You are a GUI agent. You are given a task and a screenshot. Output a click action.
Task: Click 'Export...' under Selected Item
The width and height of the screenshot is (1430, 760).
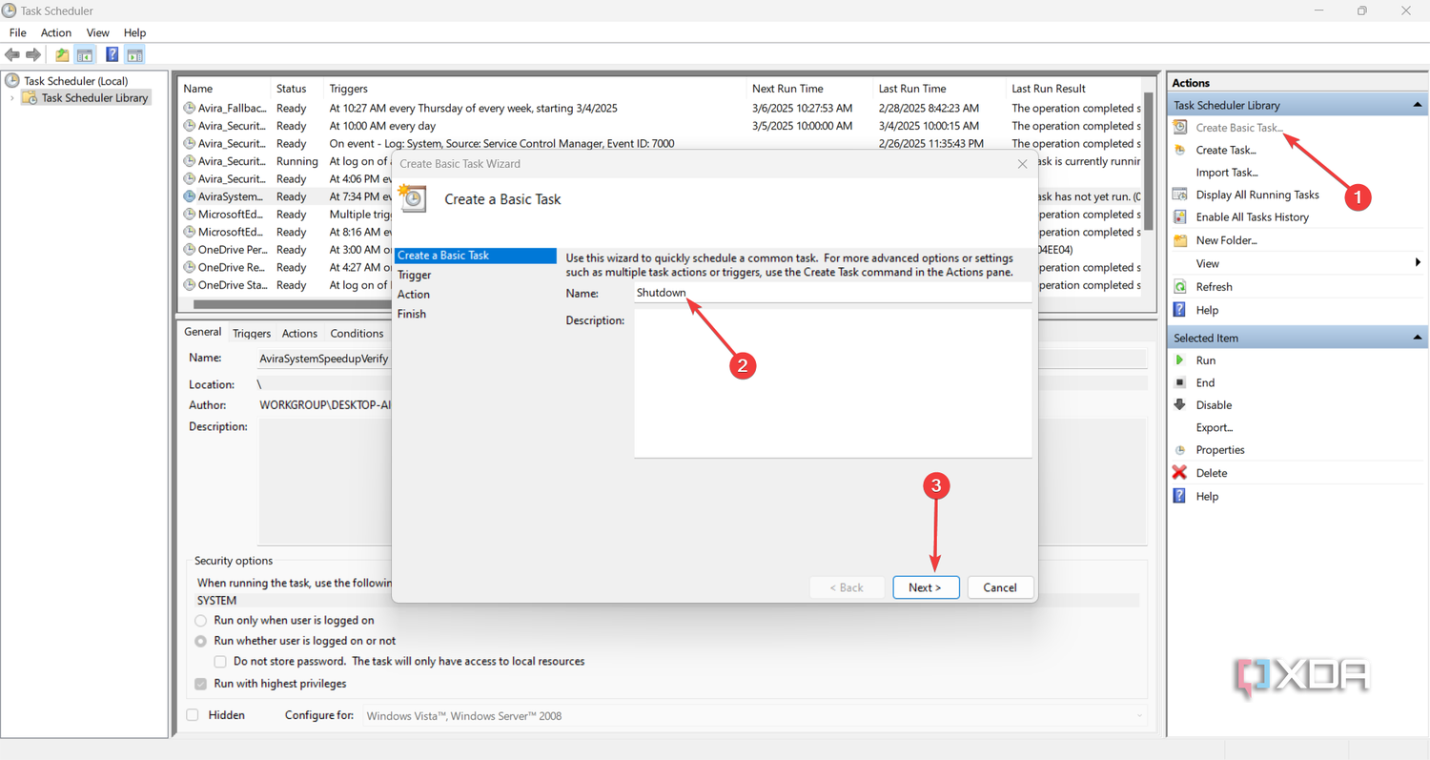click(1215, 427)
